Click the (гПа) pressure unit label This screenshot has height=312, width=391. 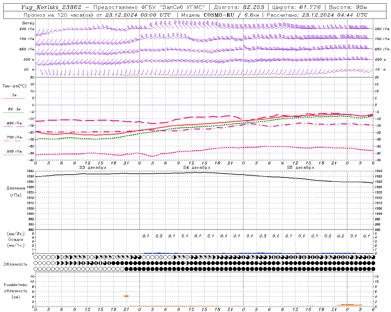[x=16, y=195]
